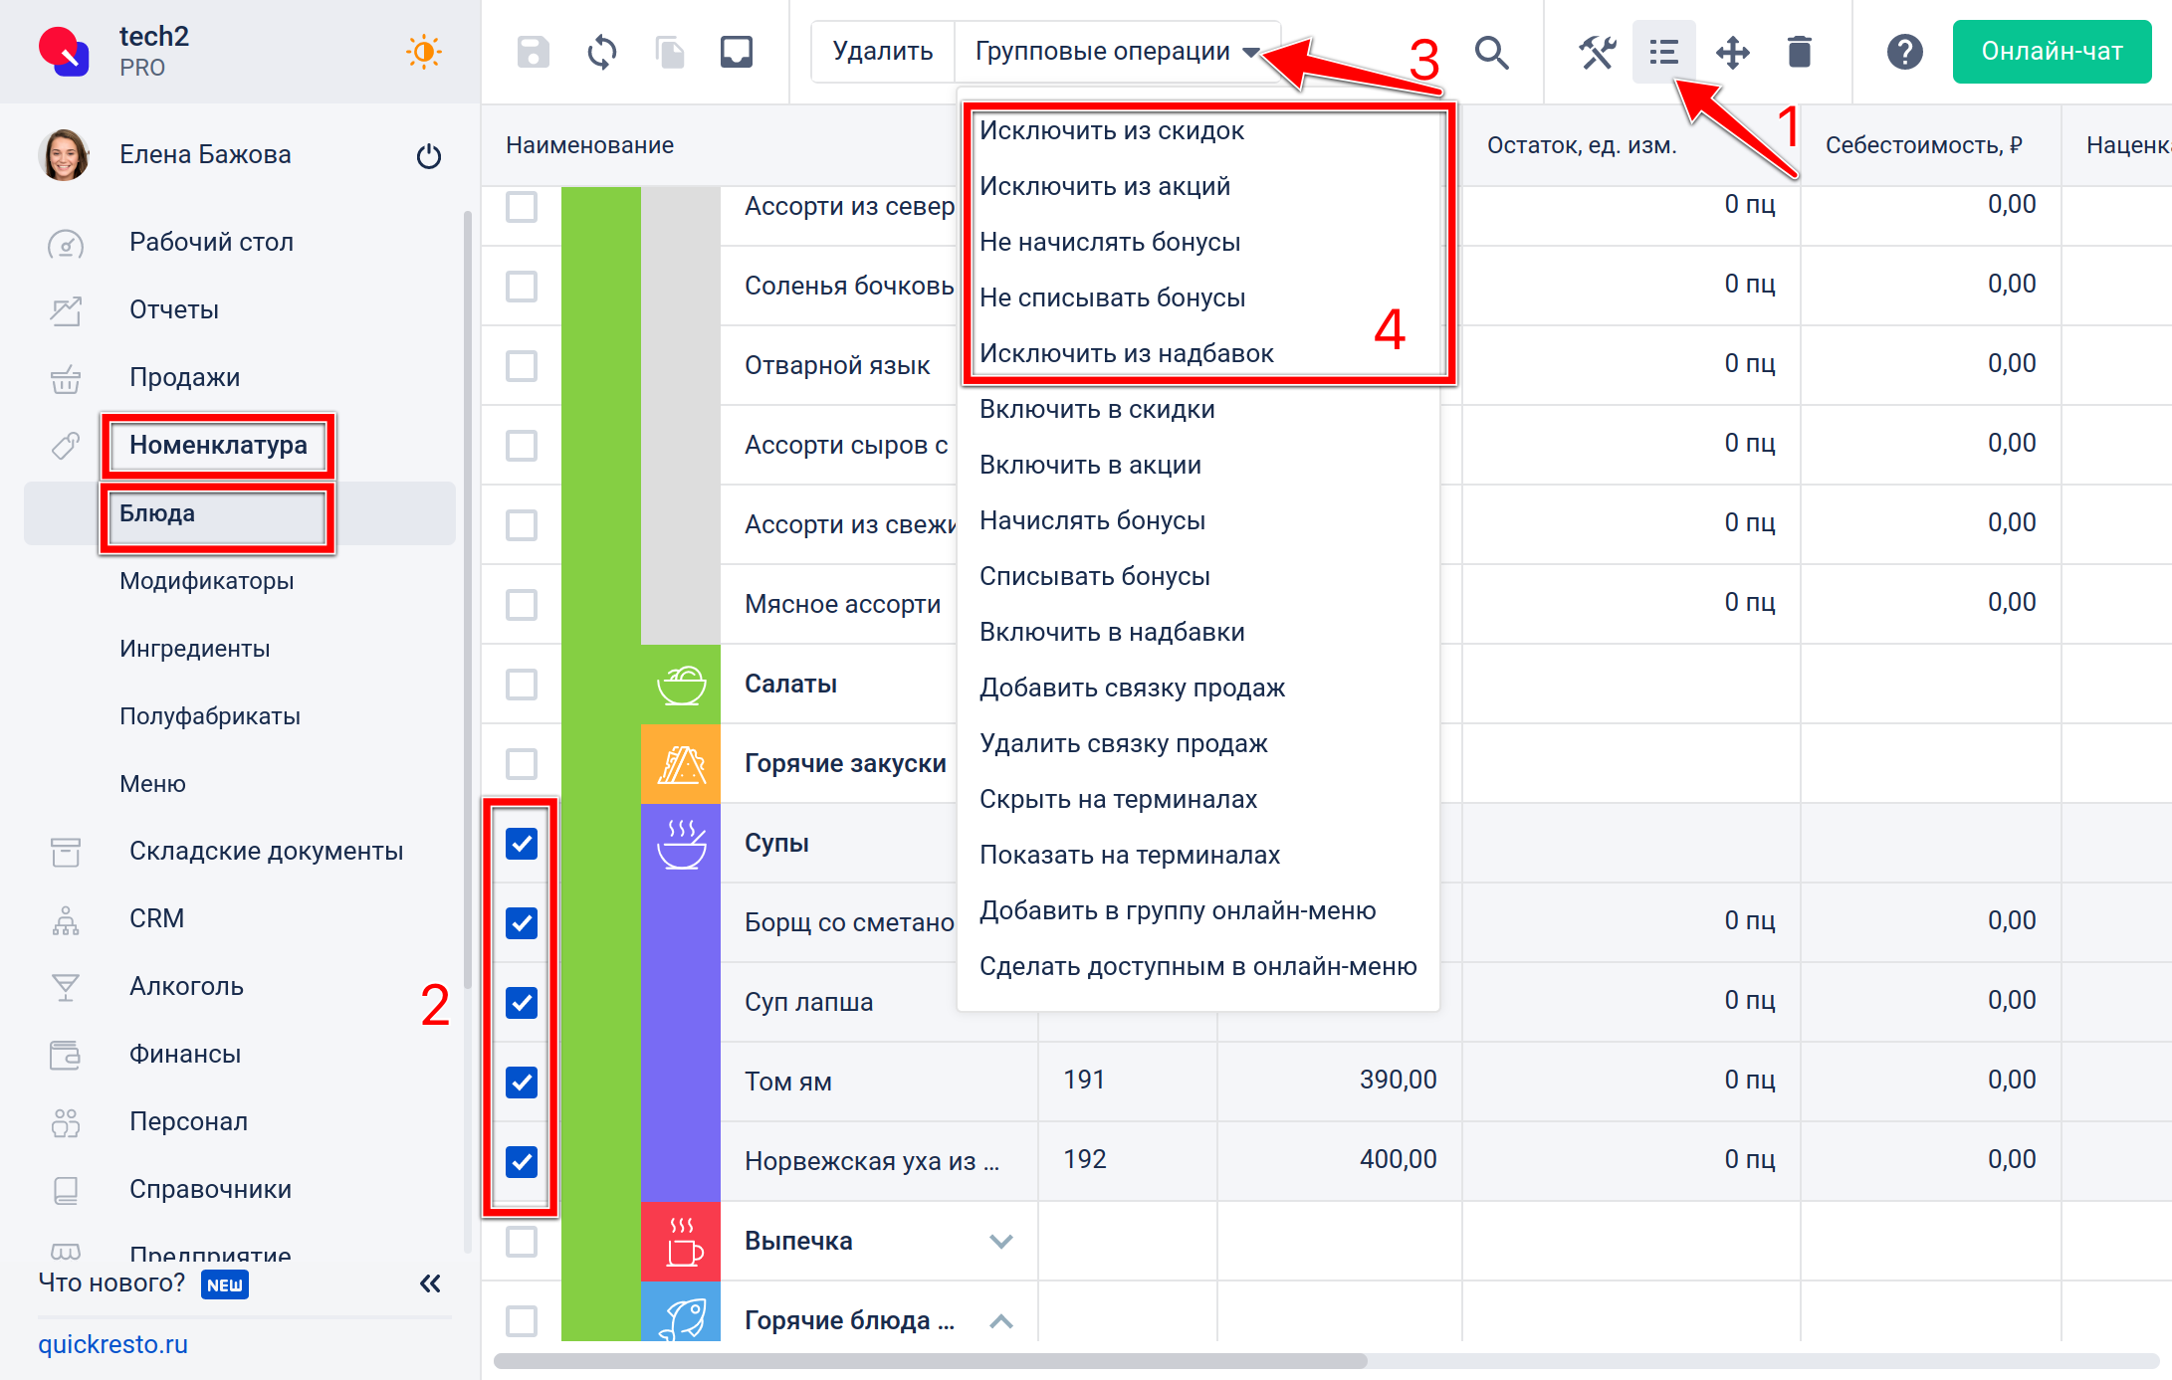Toggle the list selection mode icon
Viewport: 2172px width, 1380px height.
point(1663,52)
